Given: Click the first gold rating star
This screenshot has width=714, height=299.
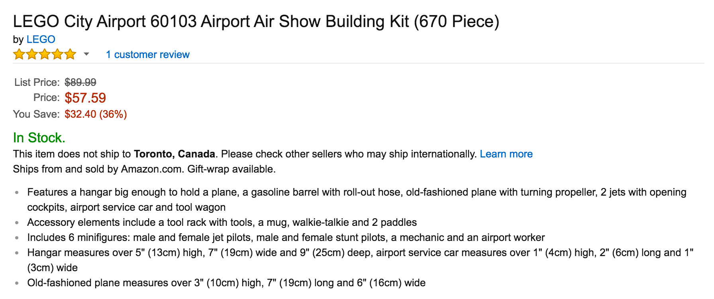Looking at the screenshot, I should pyautogui.click(x=19, y=54).
